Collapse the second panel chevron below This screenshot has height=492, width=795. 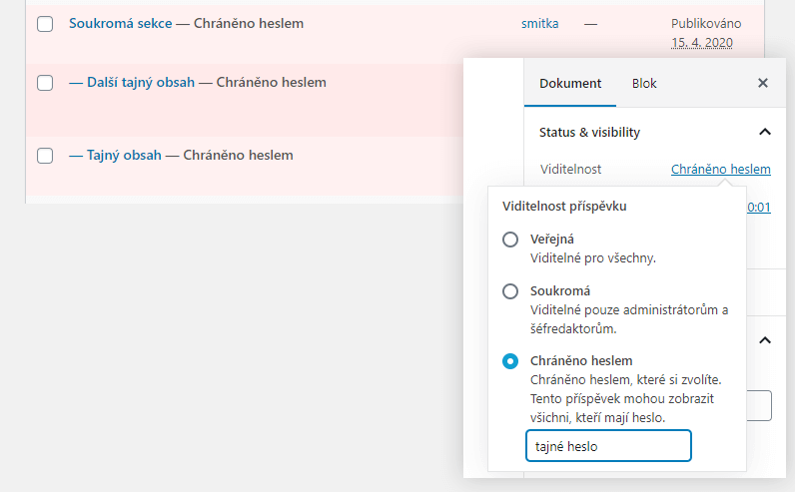[x=765, y=340]
